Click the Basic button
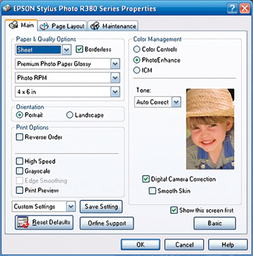This screenshot has width=253, height=256. pos(215,223)
